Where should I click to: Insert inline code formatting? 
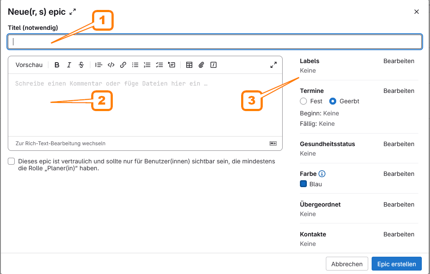click(111, 65)
